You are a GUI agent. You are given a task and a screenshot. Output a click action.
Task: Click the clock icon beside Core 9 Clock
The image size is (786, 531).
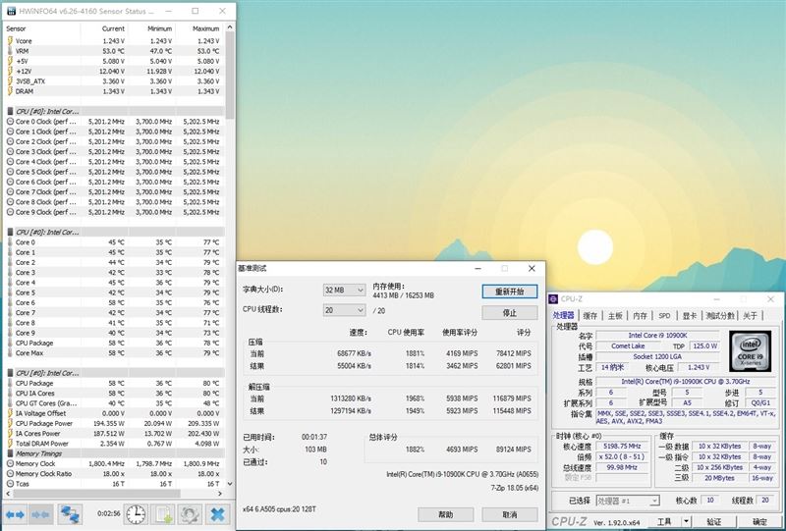[x=11, y=212]
